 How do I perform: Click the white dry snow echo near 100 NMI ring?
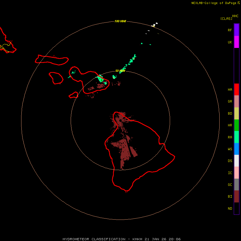tap(155, 25)
